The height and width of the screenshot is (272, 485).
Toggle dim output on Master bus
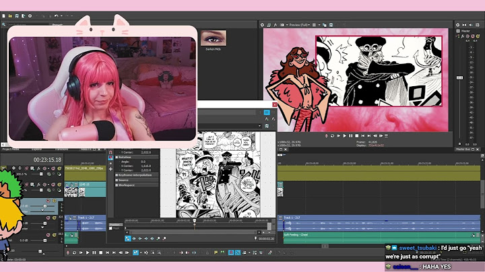[471, 25]
